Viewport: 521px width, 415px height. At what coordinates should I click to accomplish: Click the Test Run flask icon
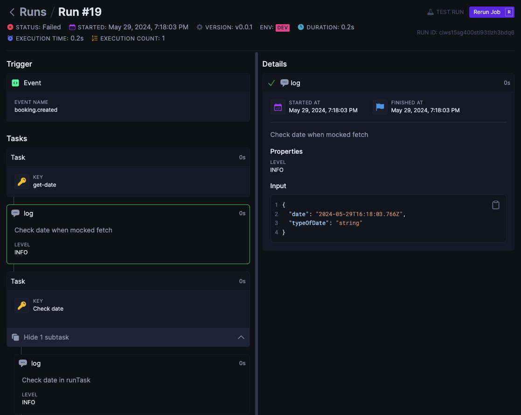pos(431,12)
